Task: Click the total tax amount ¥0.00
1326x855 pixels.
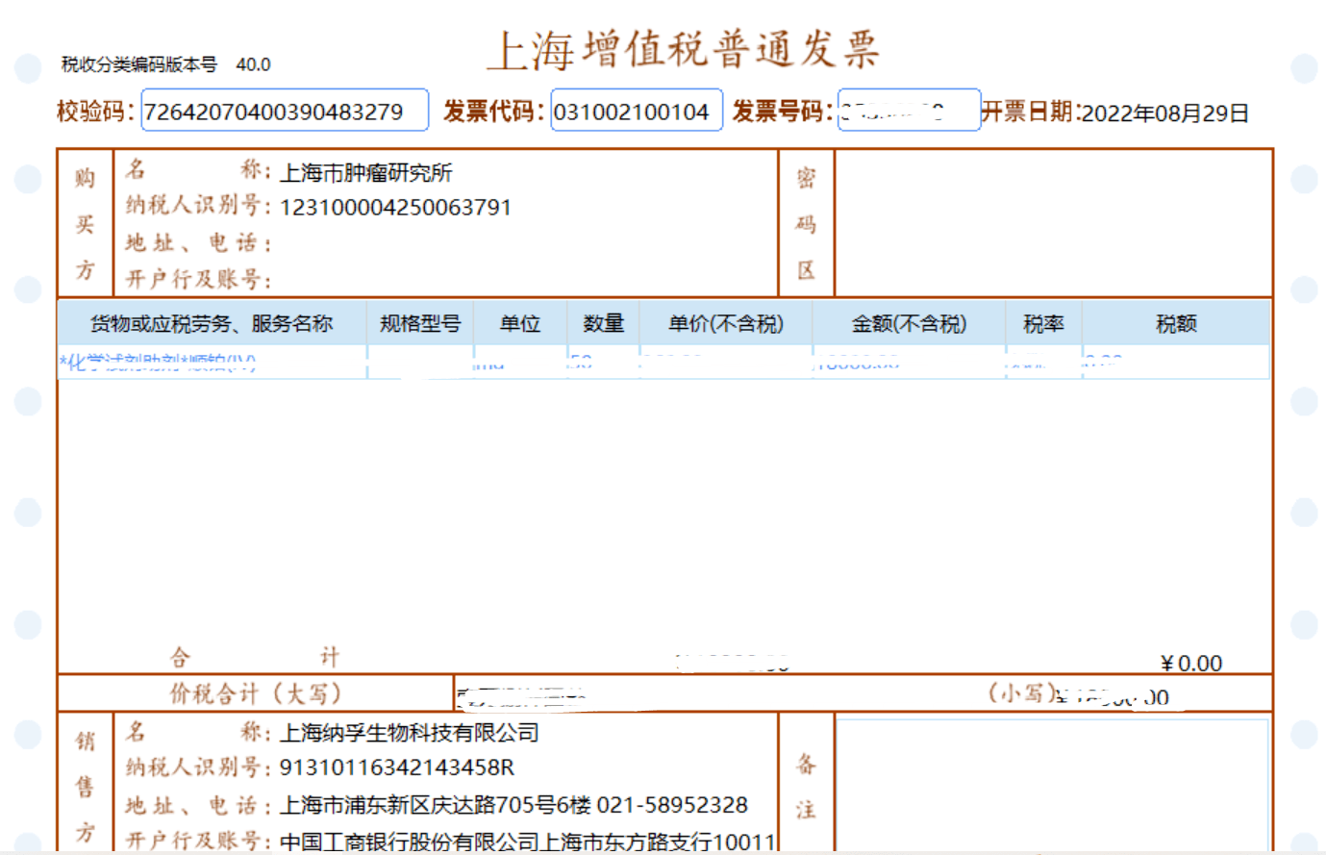Action: [x=1191, y=664]
